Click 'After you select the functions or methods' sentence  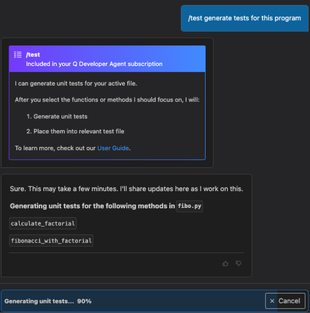click(x=107, y=100)
